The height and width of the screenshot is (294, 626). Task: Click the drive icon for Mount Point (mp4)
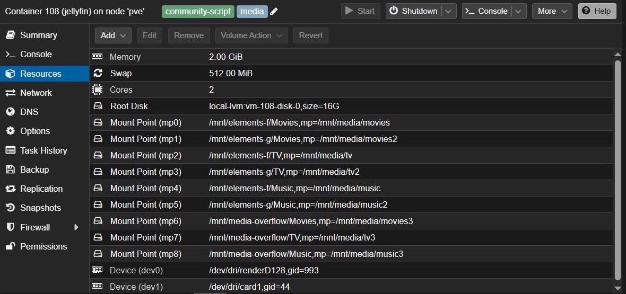tap(98, 188)
